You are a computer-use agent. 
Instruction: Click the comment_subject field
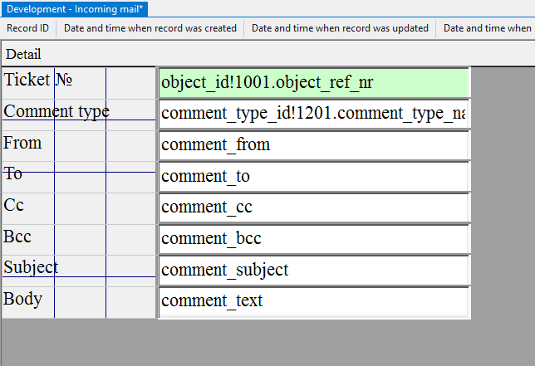pos(313,270)
